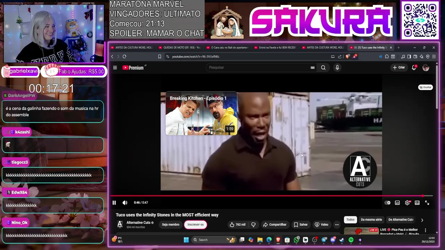
Task: Open a new browser tab with plus
Action: (x=398, y=48)
